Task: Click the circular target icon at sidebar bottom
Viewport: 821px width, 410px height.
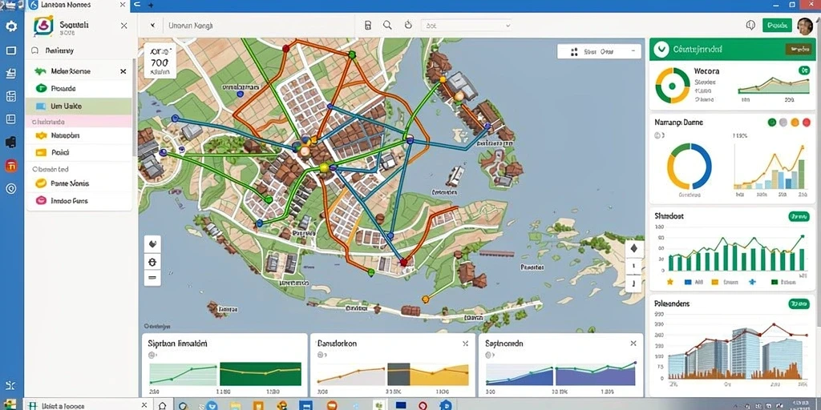Action: coord(11,189)
